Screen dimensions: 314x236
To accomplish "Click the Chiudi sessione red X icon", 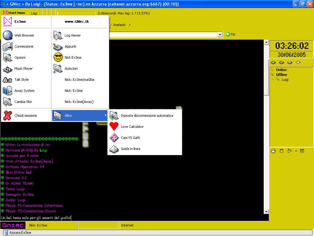I will 8,116.
